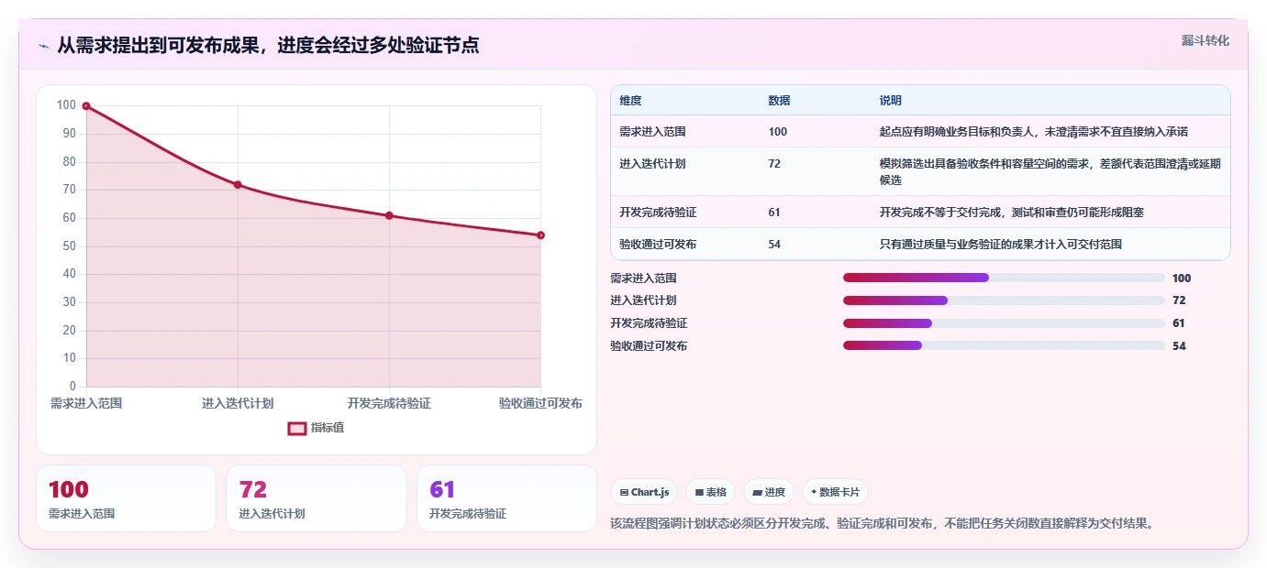
Task: Select table cell 开发完成待验证
Action: click(x=658, y=213)
